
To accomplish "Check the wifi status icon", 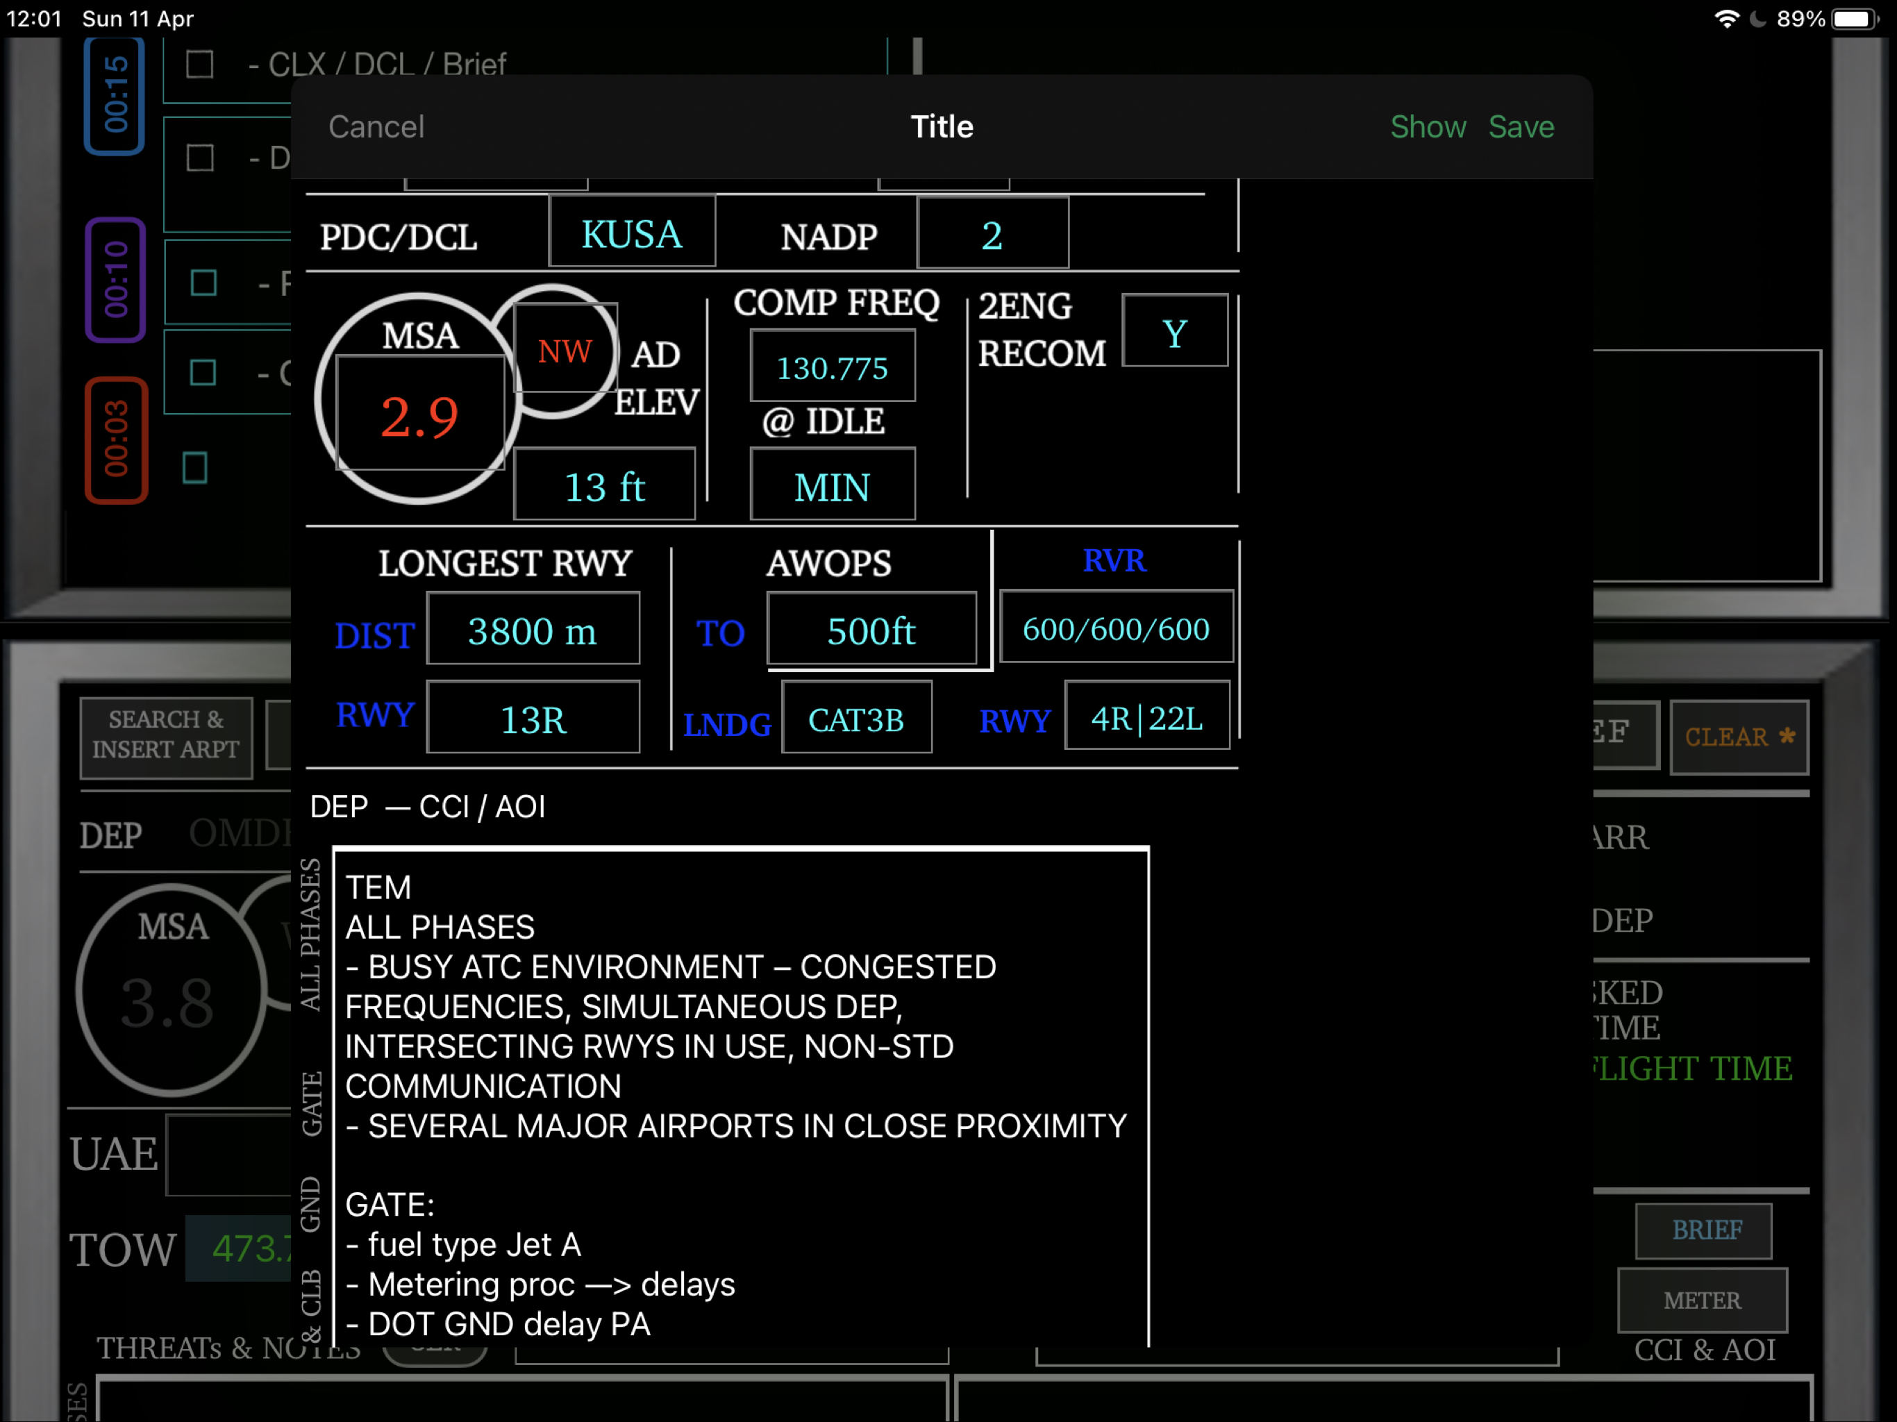I will (x=1725, y=19).
